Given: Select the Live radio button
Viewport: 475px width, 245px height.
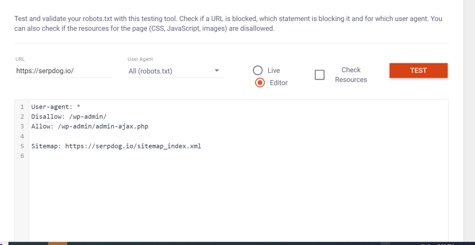Looking at the screenshot, I should [x=258, y=71].
